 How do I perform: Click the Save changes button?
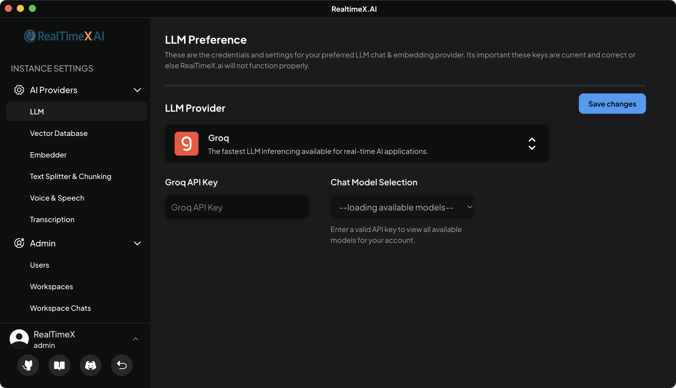612,104
